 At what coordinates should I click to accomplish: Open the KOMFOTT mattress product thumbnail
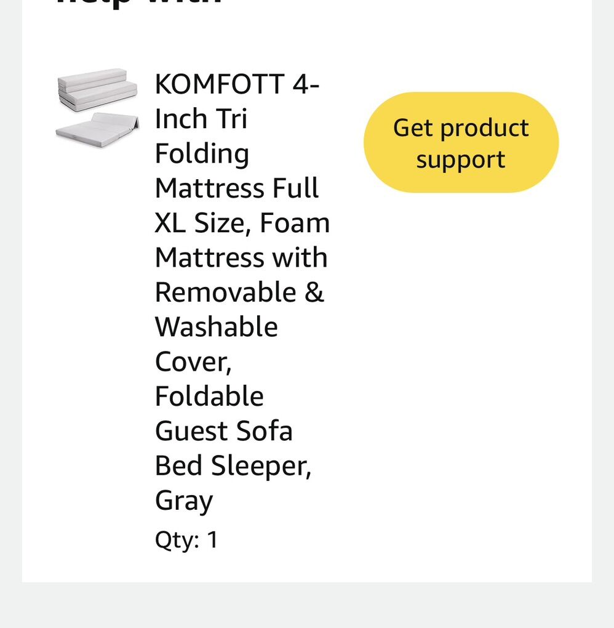98,107
